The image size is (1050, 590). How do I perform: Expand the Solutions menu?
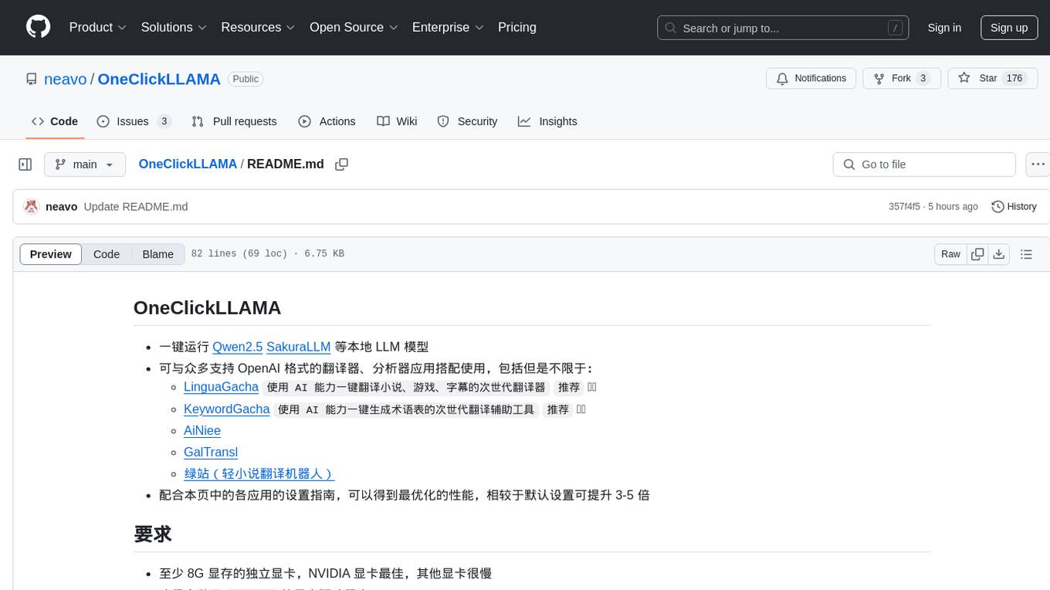174,27
